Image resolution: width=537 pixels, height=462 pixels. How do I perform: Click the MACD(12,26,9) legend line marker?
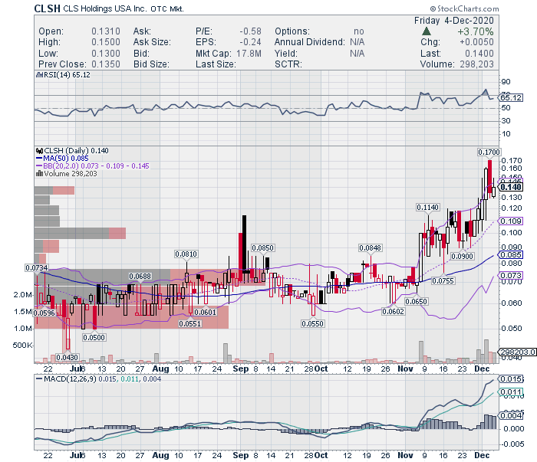click(39, 379)
